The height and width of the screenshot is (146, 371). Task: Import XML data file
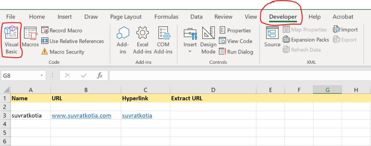[x=345, y=30]
